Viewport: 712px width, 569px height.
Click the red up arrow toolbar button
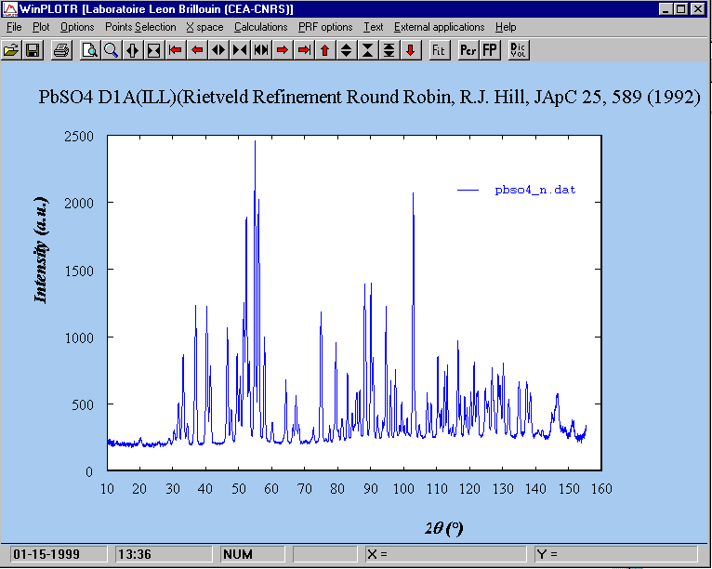coord(324,49)
